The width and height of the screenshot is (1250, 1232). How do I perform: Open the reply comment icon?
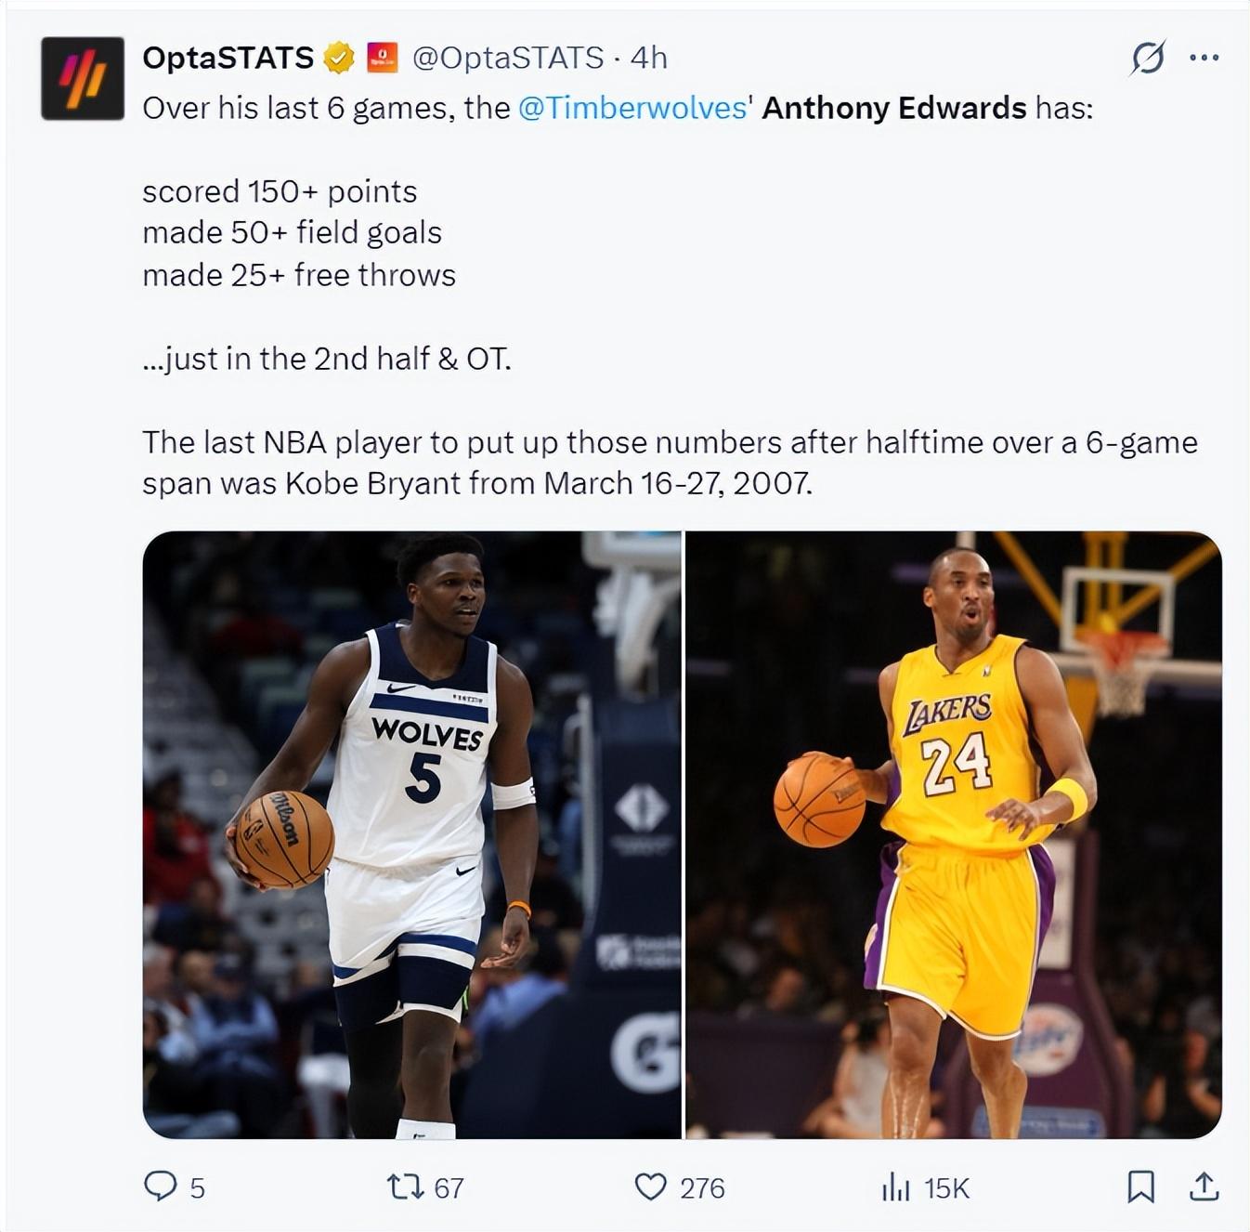click(x=161, y=1186)
